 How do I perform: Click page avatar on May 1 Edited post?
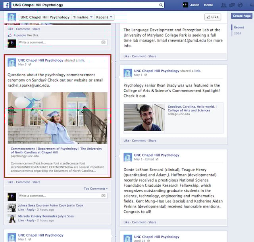click(128, 157)
